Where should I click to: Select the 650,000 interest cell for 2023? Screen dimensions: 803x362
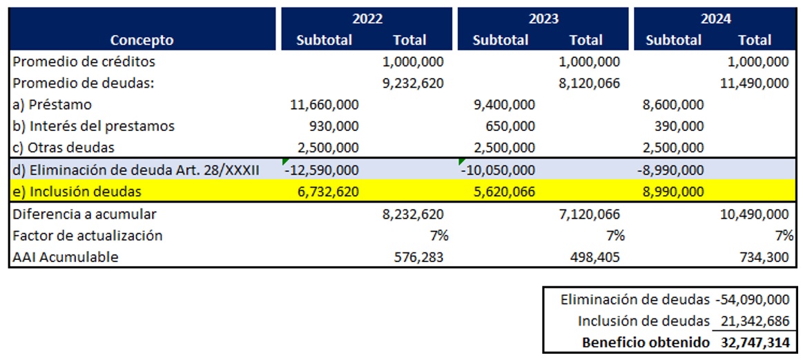click(510, 126)
